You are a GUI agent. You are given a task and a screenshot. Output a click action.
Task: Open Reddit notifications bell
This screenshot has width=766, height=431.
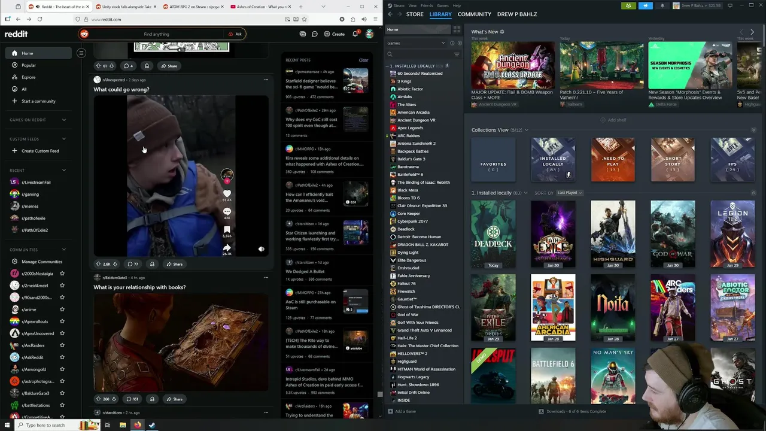(355, 34)
